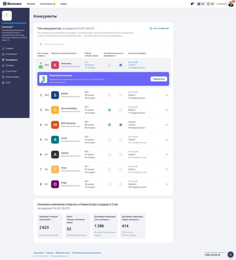Screen dimensions: 236x260
Task: Click Gemma Wedding green advertising icon
Action: 109,110
